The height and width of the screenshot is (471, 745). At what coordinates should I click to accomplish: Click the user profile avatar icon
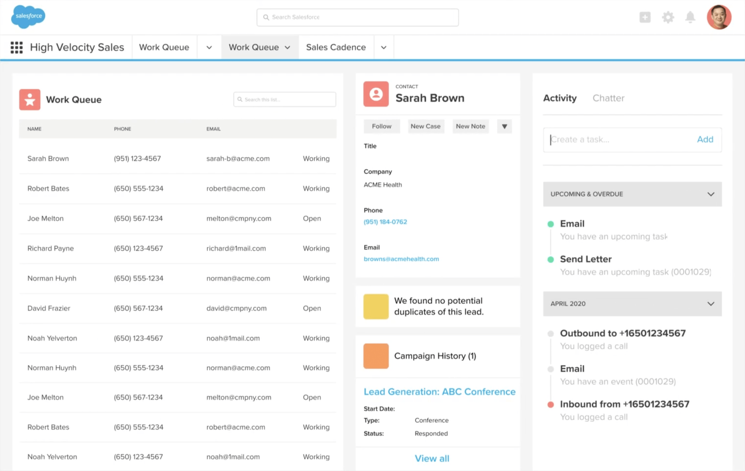pyautogui.click(x=719, y=16)
